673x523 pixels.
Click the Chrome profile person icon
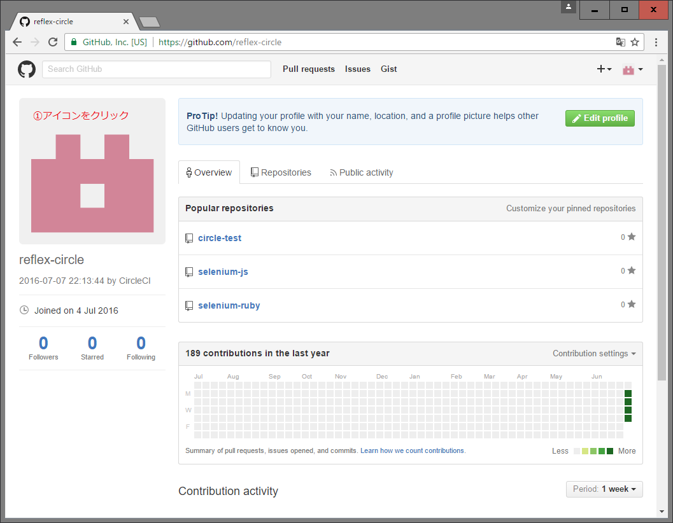pyautogui.click(x=569, y=7)
